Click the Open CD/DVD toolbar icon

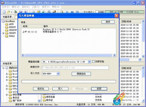(15, 12)
